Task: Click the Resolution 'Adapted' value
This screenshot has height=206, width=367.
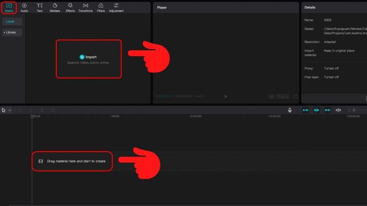Action: coord(330,42)
